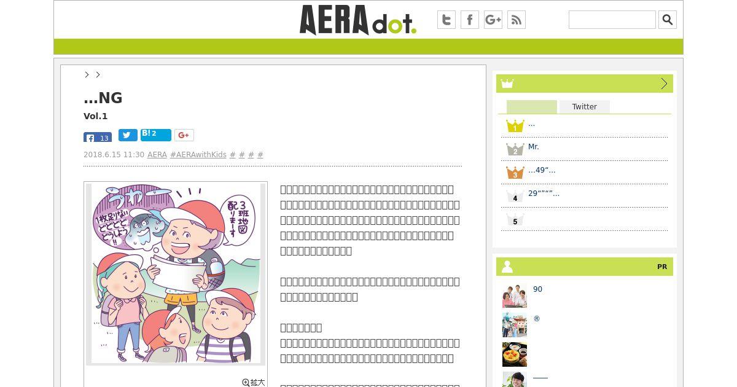737x387 pixels.
Task: Open the green navigation bar
Action: 368,47
